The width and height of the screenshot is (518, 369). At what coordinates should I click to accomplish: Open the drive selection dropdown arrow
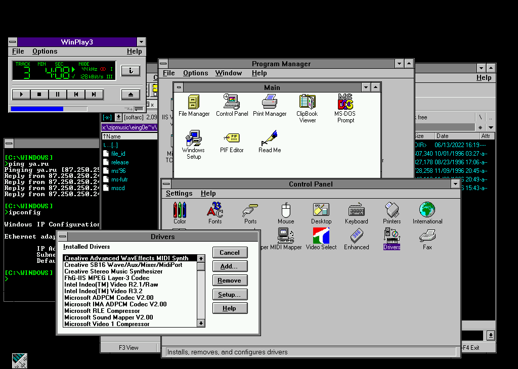(x=118, y=117)
